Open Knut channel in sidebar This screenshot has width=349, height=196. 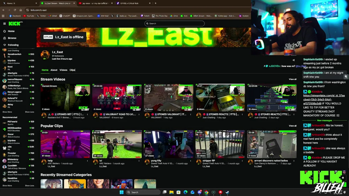18,68
